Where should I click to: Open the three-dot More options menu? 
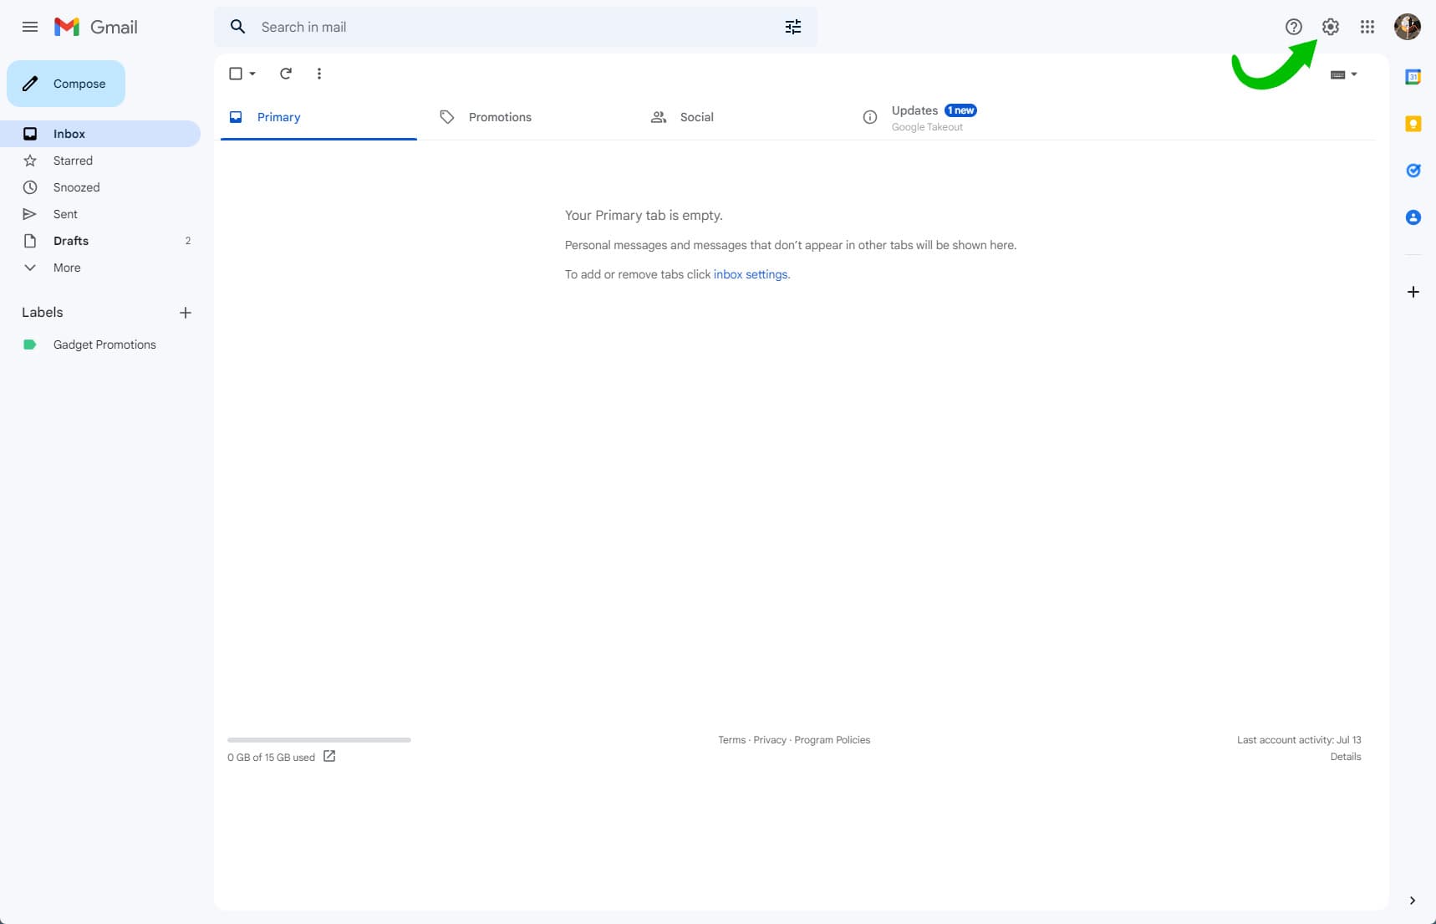(x=318, y=74)
